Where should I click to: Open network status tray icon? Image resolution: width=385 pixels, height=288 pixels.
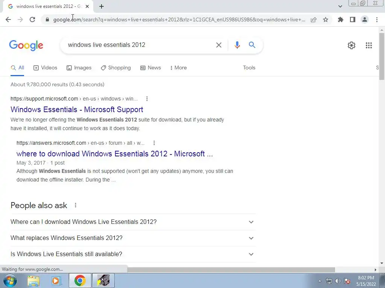pos(329,281)
